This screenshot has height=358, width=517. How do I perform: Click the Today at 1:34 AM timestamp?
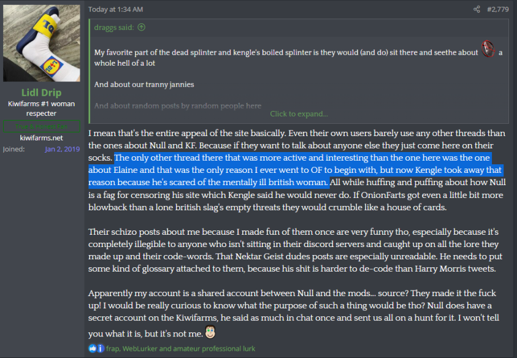tap(116, 9)
